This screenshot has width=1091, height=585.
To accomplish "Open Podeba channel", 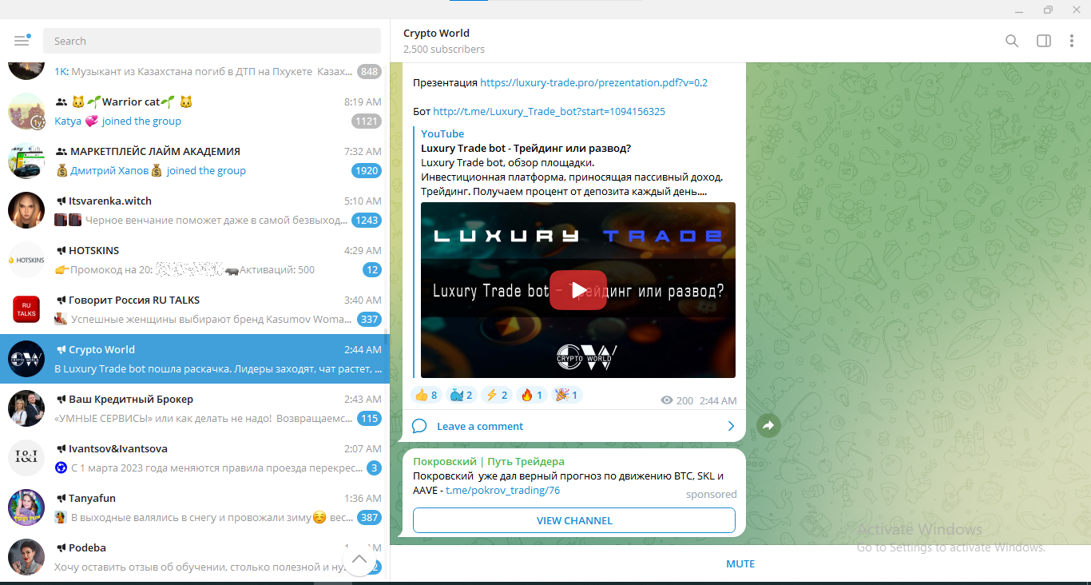I will 195,557.
